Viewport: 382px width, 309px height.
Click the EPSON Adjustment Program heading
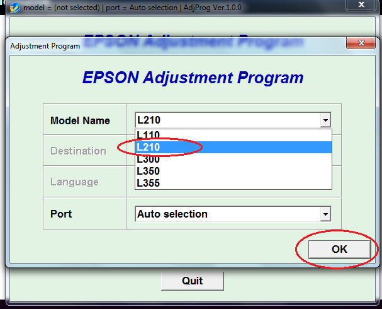coord(193,78)
